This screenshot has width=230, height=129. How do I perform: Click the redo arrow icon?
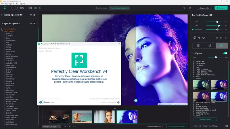click(x=190, y=8)
